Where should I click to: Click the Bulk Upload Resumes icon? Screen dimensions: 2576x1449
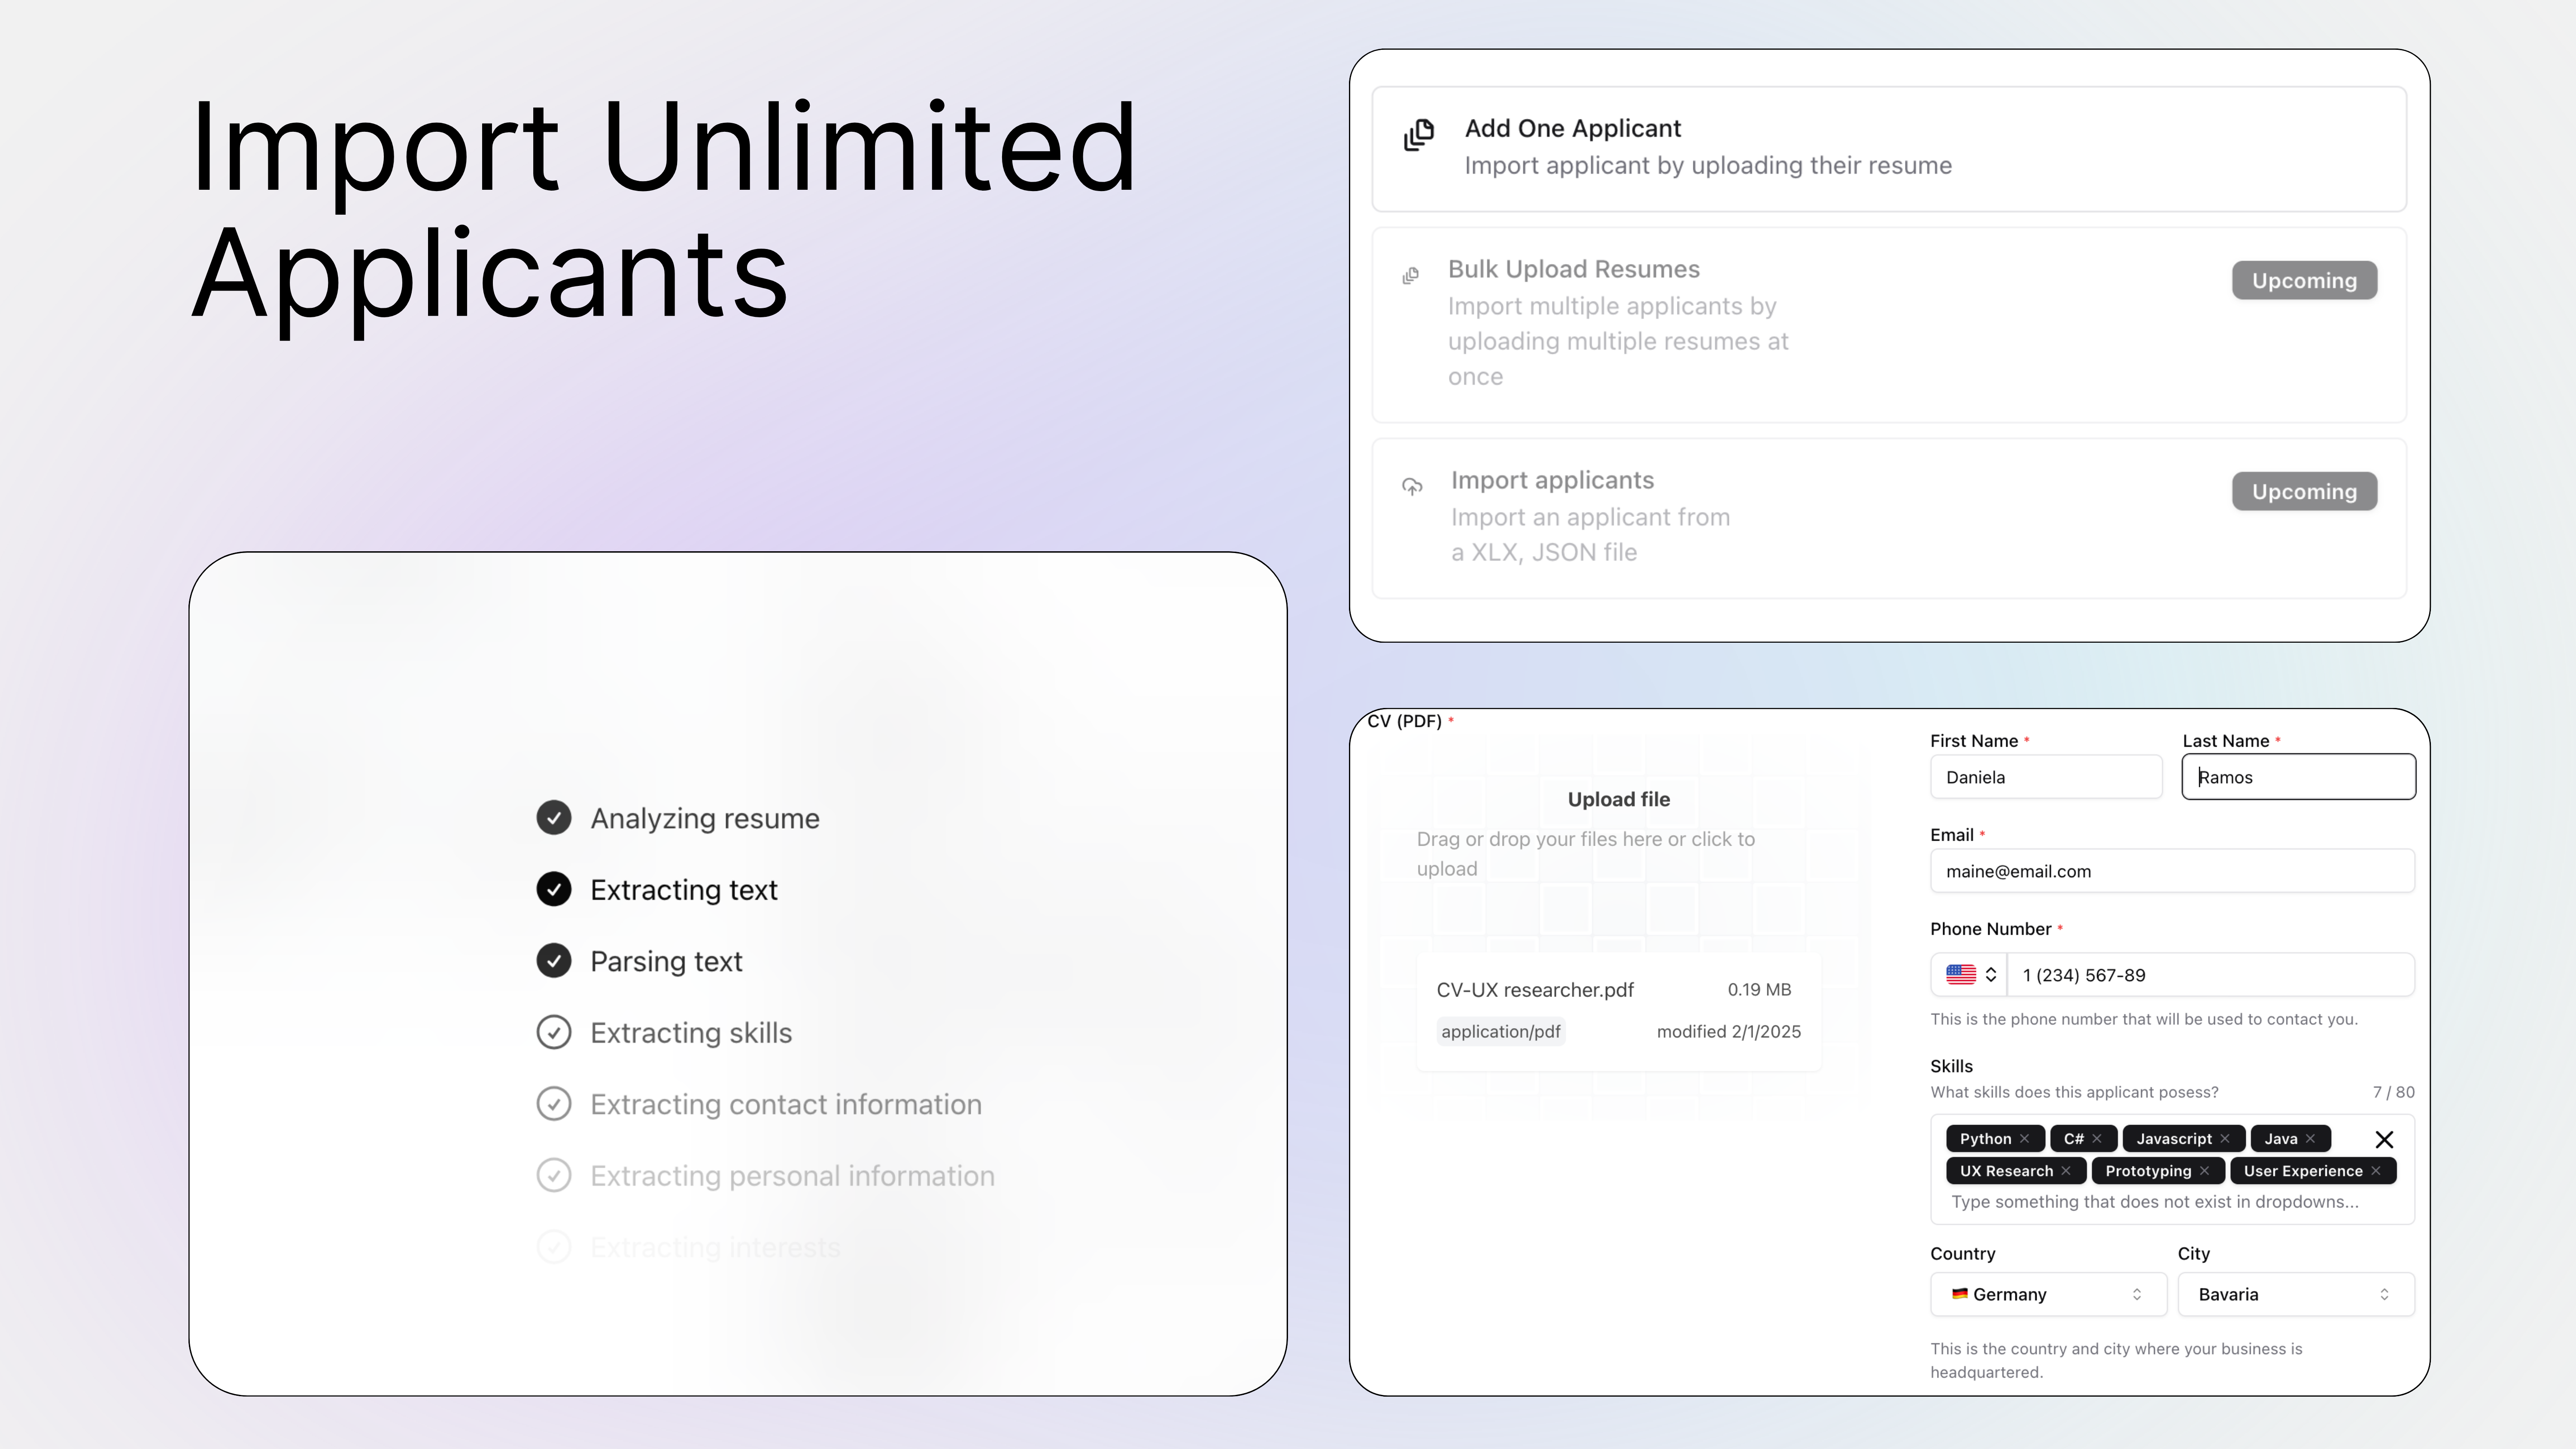(1410, 275)
